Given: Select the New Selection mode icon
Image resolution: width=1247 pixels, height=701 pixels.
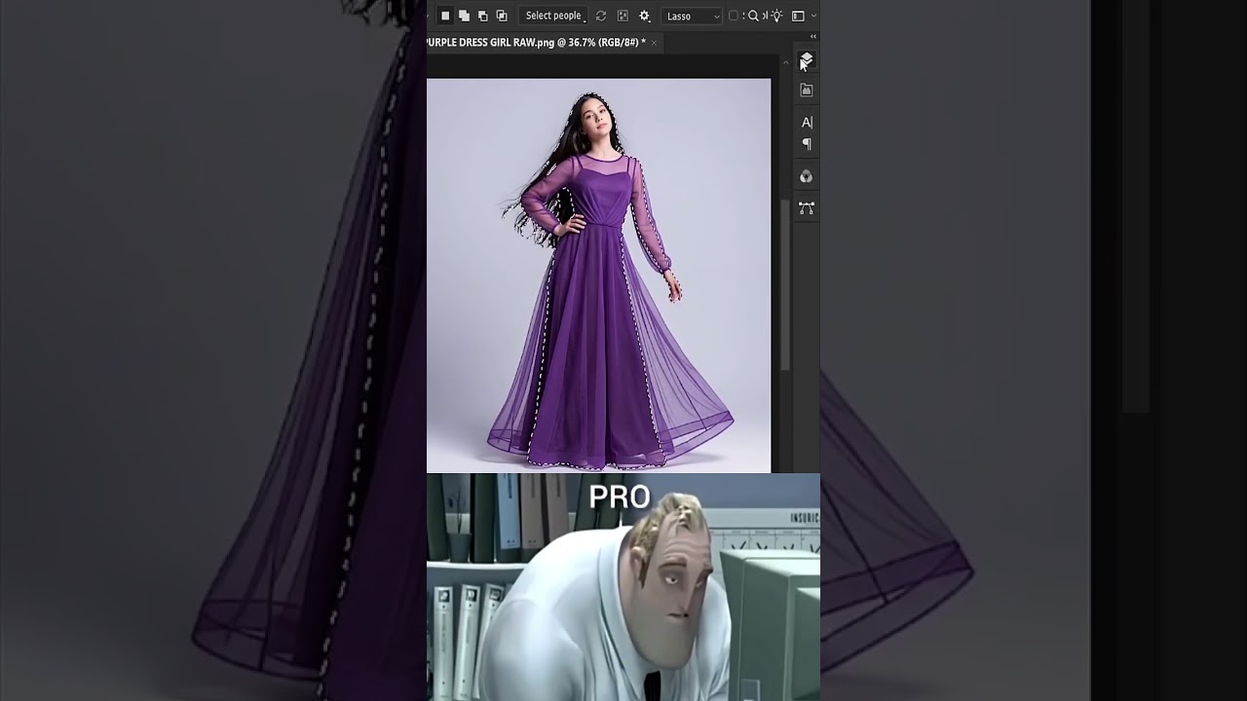Looking at the screenshot, I should (x=445, y=16).
